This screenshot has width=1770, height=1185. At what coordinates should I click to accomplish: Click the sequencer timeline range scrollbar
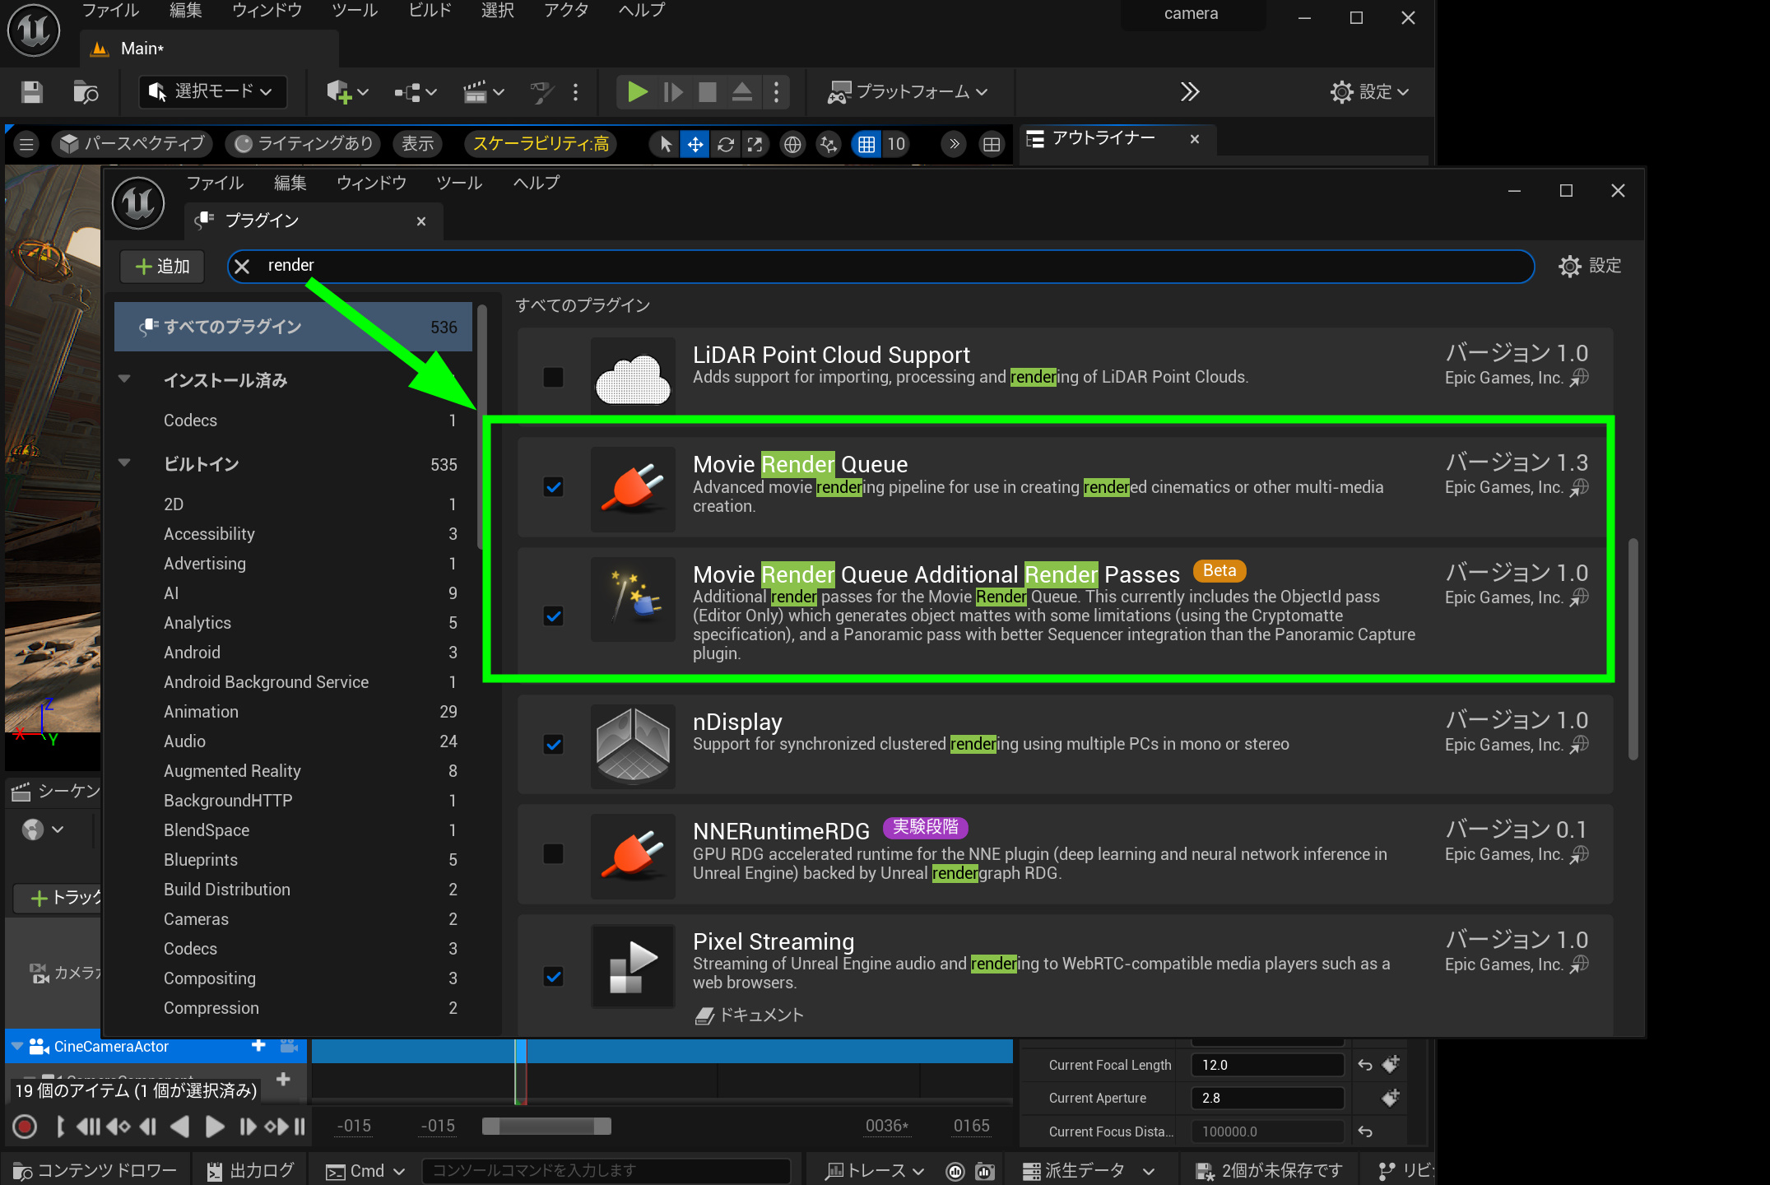546,1126
